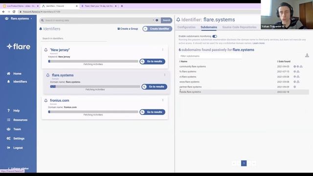Open Resources in the sidebar
Screen dimensions: 313x176
17,120
